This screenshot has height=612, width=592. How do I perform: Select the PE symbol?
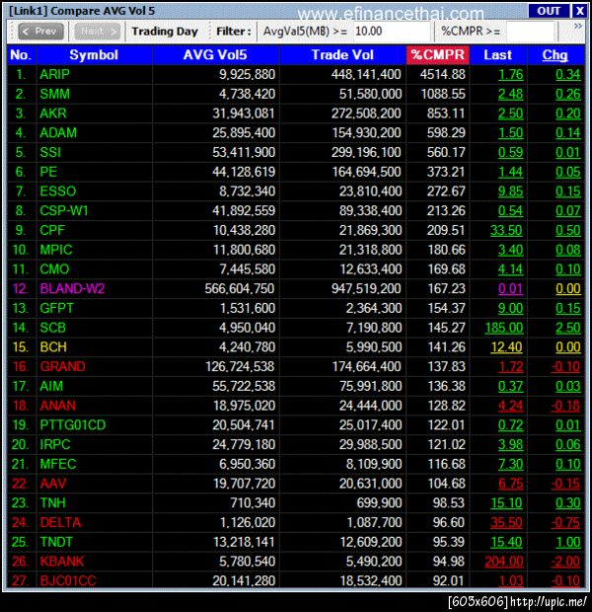(x=48, y=172)
